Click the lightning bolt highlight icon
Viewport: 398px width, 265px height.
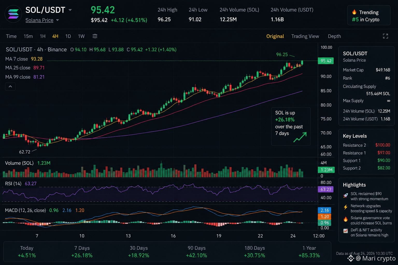[345, 207]
